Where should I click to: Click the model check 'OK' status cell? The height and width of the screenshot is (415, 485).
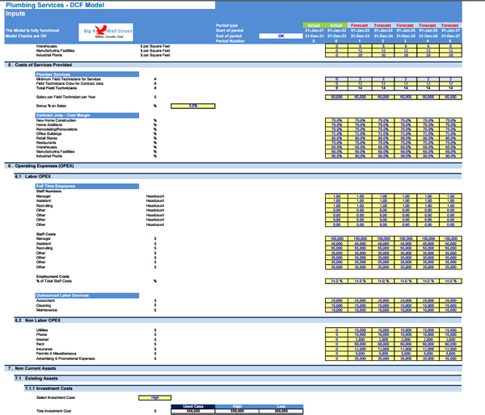pos(282,36)
